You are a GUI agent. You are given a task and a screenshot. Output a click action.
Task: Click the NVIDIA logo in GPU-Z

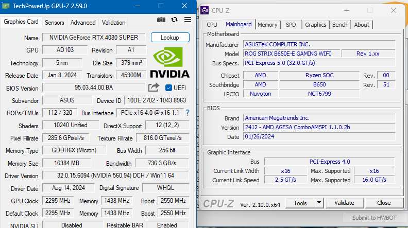tap(169, 62)
